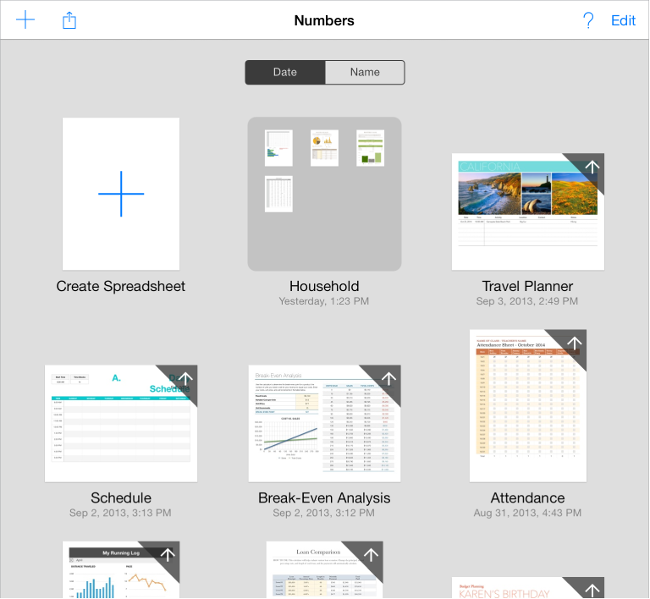The height and width of the screenshot is (599, 650).
Task: Tap the Break-Even Analysis title text
Action: pos(324,498)
